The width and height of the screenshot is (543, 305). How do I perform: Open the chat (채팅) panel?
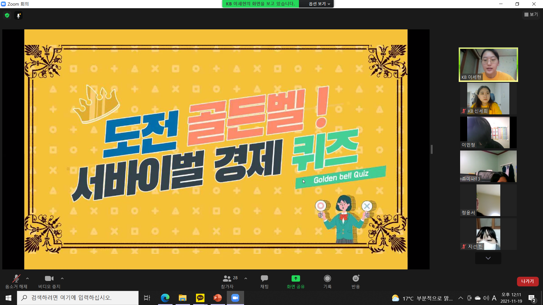point(264,282)
